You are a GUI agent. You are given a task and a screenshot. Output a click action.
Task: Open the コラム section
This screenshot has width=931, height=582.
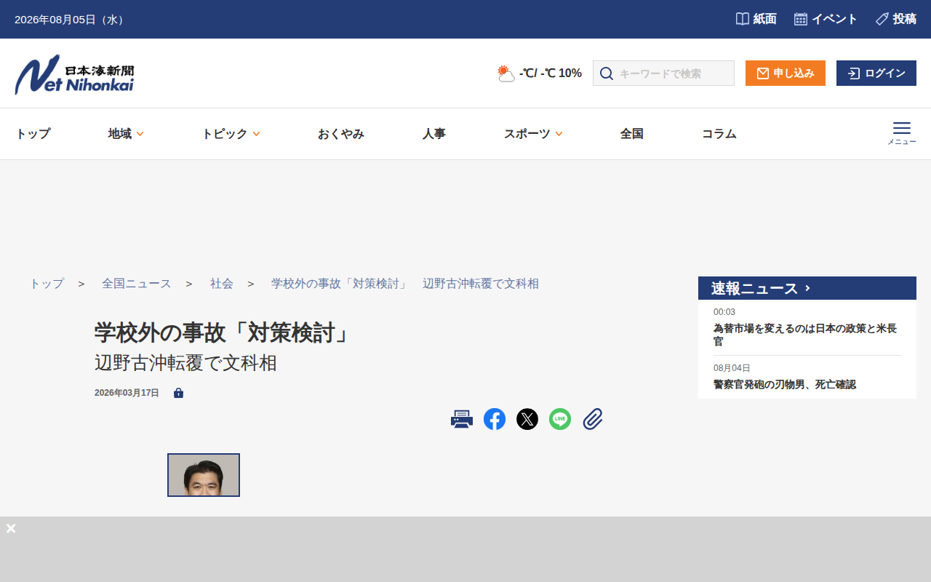tap(719, 134)
